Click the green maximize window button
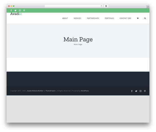The width and height of the screenshot is (156, 132). point(14,6)
